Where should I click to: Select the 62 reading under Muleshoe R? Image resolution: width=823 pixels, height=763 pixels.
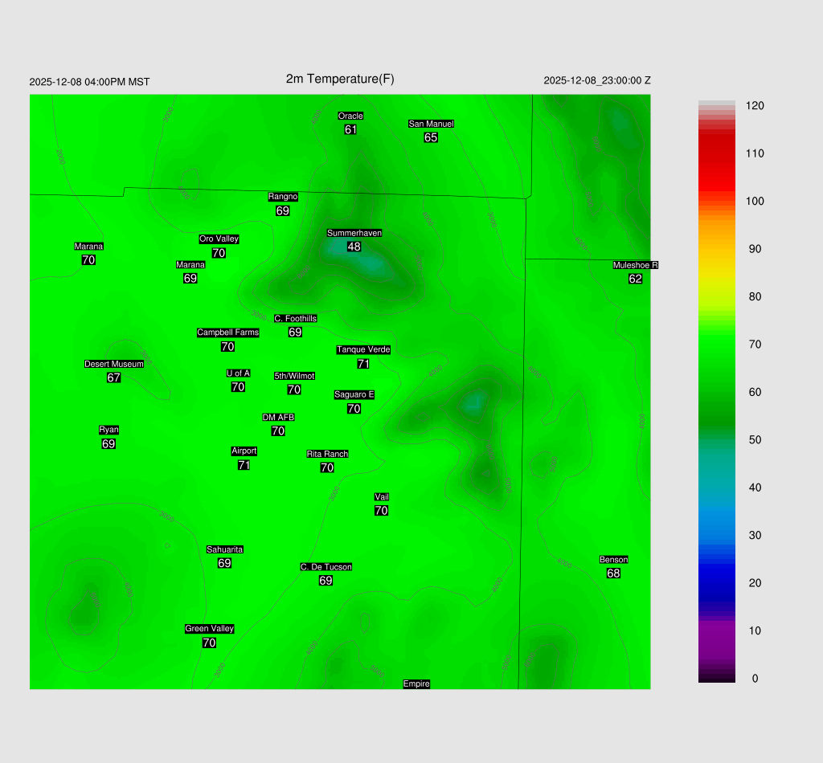(x=635, y=279)
